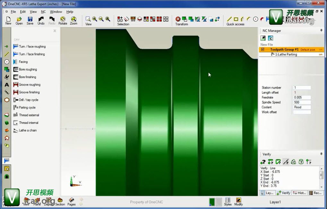Switch to the Hist... tab
Screen dimensions: 327x209
point(299,193)
